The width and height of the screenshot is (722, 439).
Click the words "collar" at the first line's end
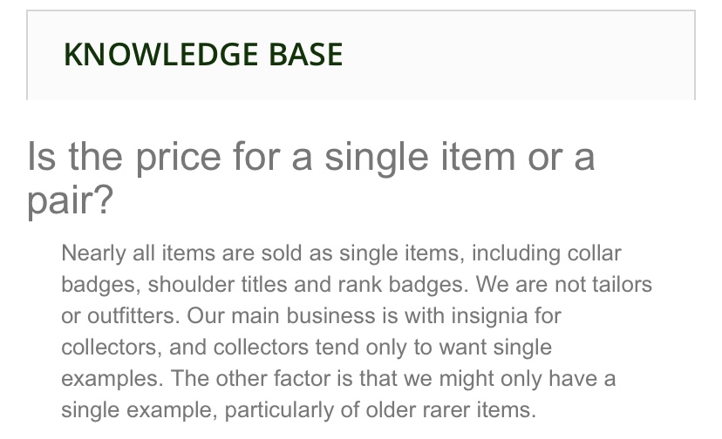[x=594, y=253]
